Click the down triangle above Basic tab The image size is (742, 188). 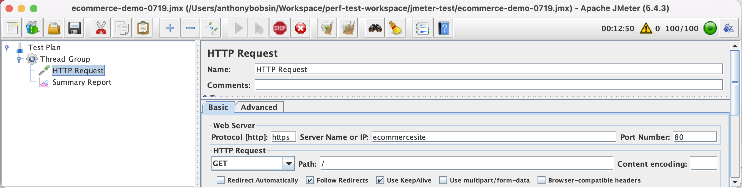[212, 96]
